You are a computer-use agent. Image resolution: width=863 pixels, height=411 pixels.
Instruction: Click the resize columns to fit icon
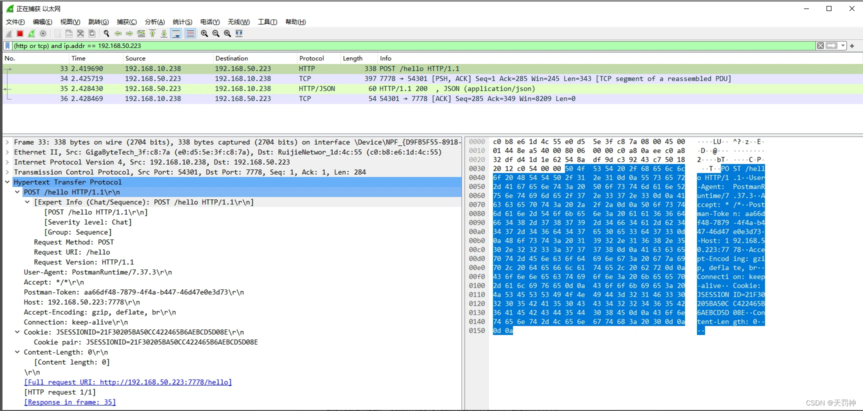coord(239,33)
